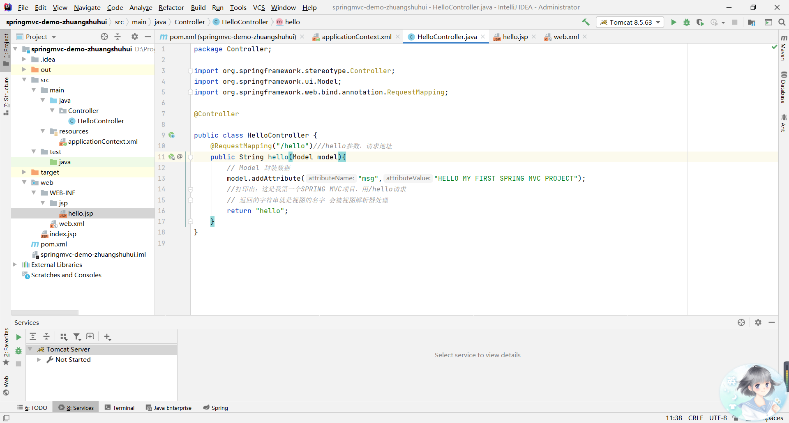Debug the service in Services panel
This screenshot has width=789, height=423.
click(18, 351)
